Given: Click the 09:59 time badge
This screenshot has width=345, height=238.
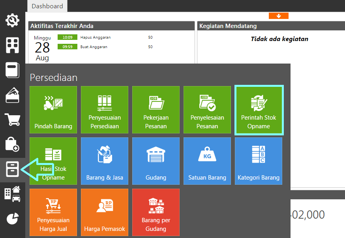Looking at the screenshot, I should (67, 47).
